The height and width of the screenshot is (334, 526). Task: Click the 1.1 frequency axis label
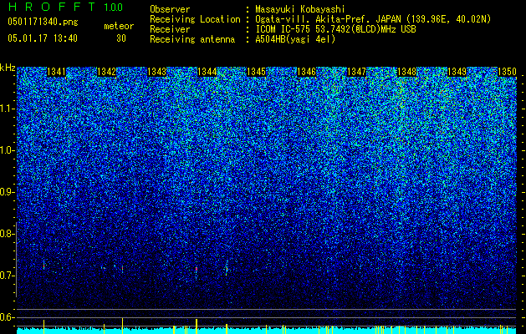tap(7, 109)
